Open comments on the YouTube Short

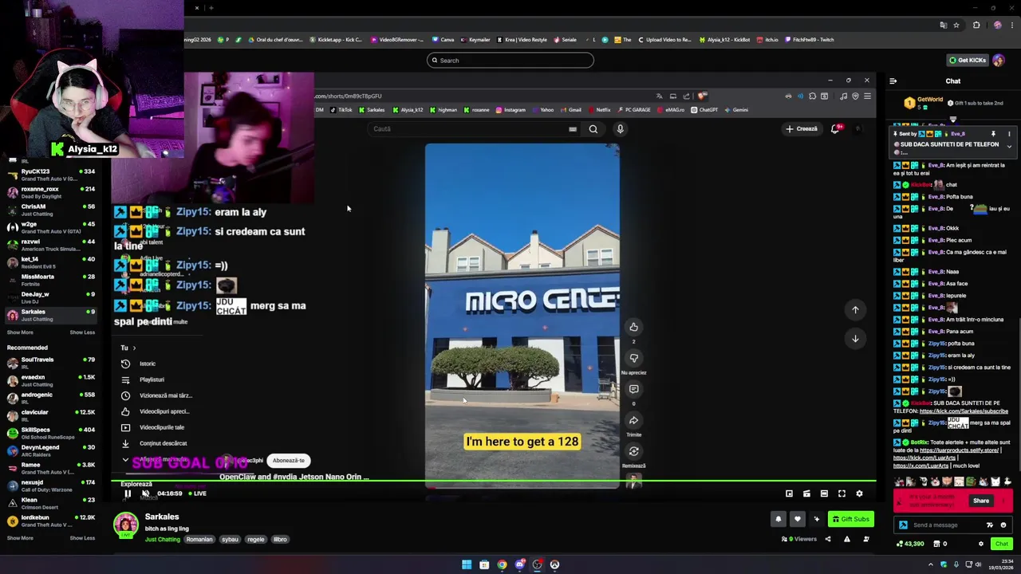[x=633, y=389]
